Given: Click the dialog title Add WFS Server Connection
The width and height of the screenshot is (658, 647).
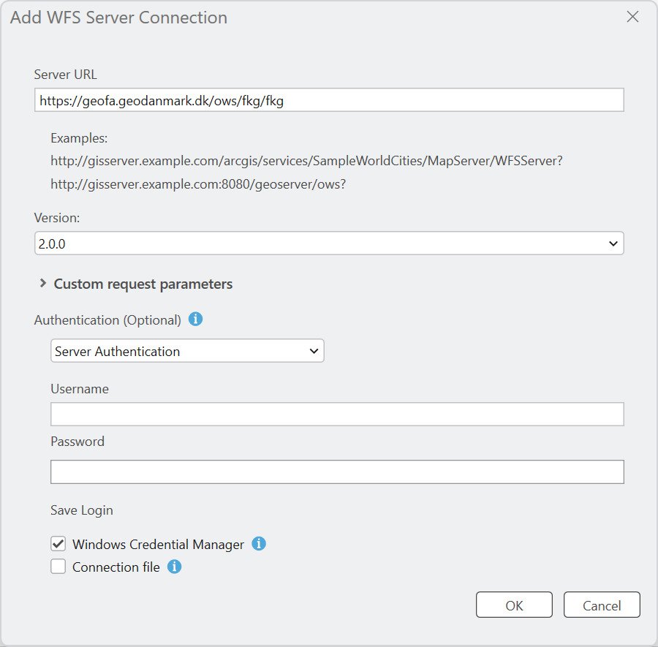Looking at the screenshot, I should [x=118, y=18].
